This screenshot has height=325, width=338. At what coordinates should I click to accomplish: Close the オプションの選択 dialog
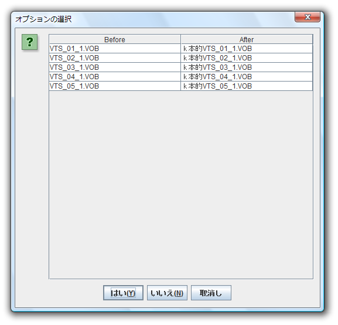[x=307, y=17]
